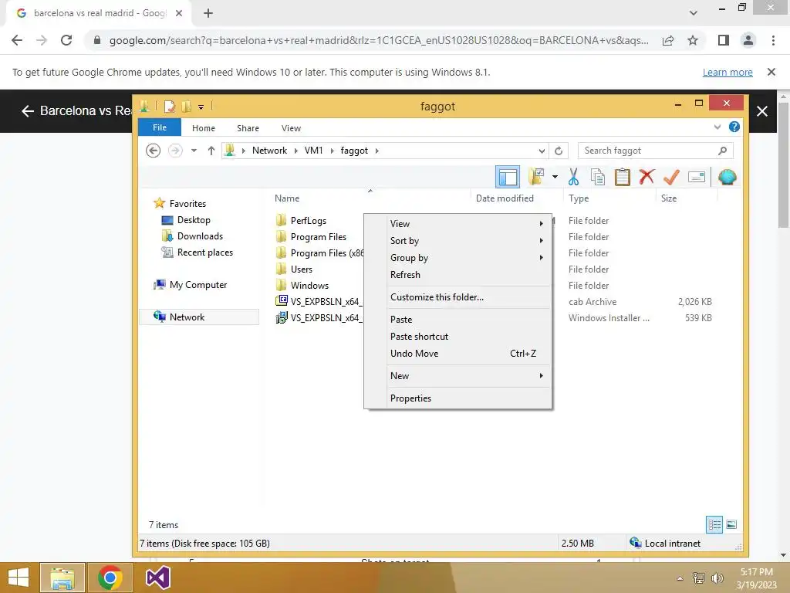
Task: Open Visual Studio from taskbar
Action: [x=157, y=578]
